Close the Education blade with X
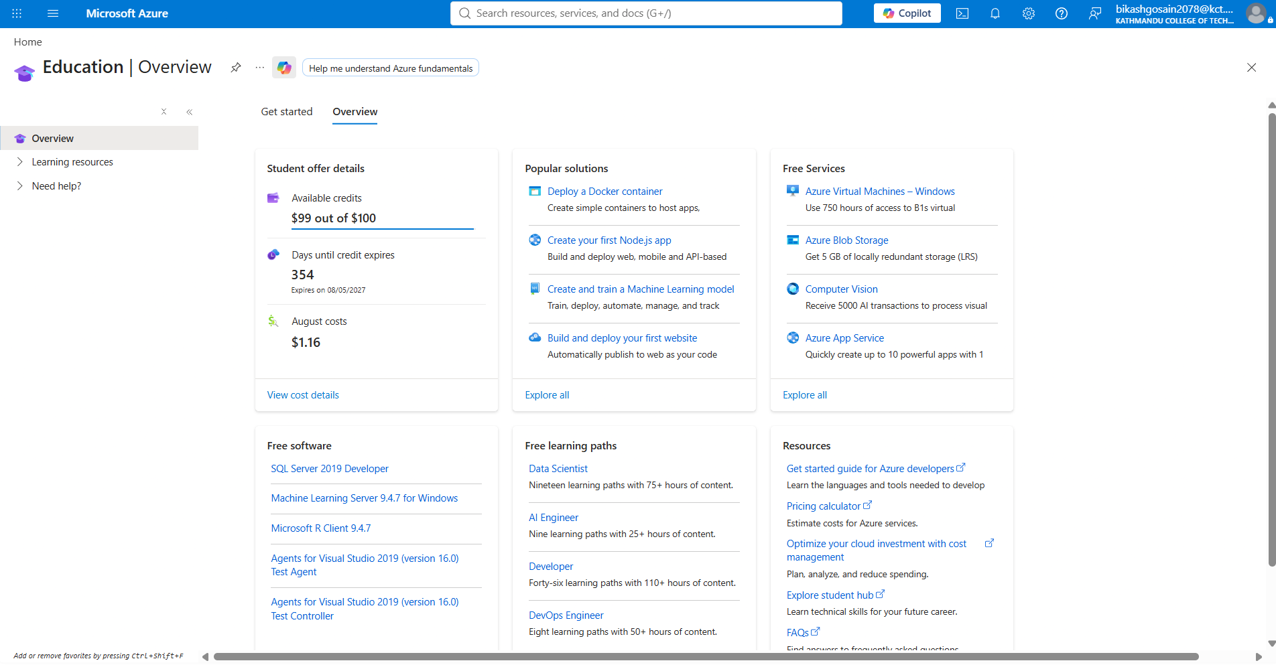1276x665 pixels. (x=1251, y=68)
